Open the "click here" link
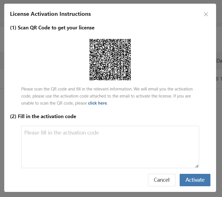The width and height of the screenshot is (222, 197). tap(97, 103)
